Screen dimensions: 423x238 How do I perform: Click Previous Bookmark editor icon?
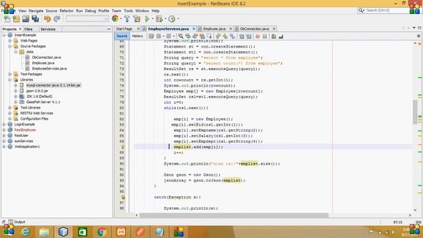click(218, 36)
